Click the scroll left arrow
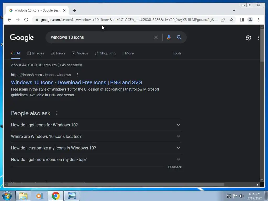 pos(6,185)
